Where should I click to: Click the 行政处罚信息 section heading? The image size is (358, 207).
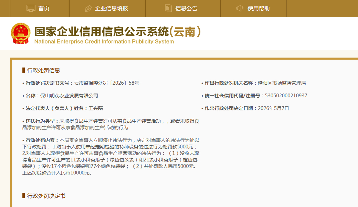(43, 71)
